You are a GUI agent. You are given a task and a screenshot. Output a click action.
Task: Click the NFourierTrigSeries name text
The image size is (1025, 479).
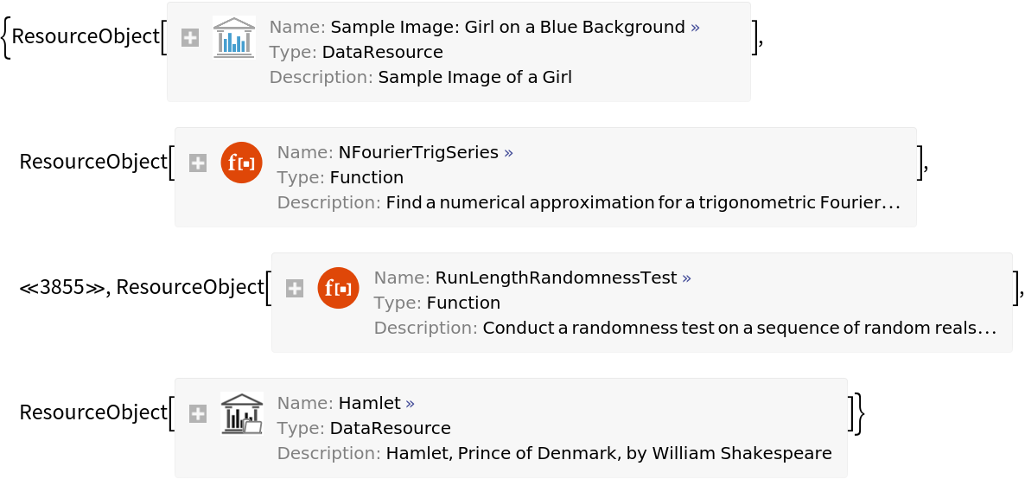click(x=418, y=153)
